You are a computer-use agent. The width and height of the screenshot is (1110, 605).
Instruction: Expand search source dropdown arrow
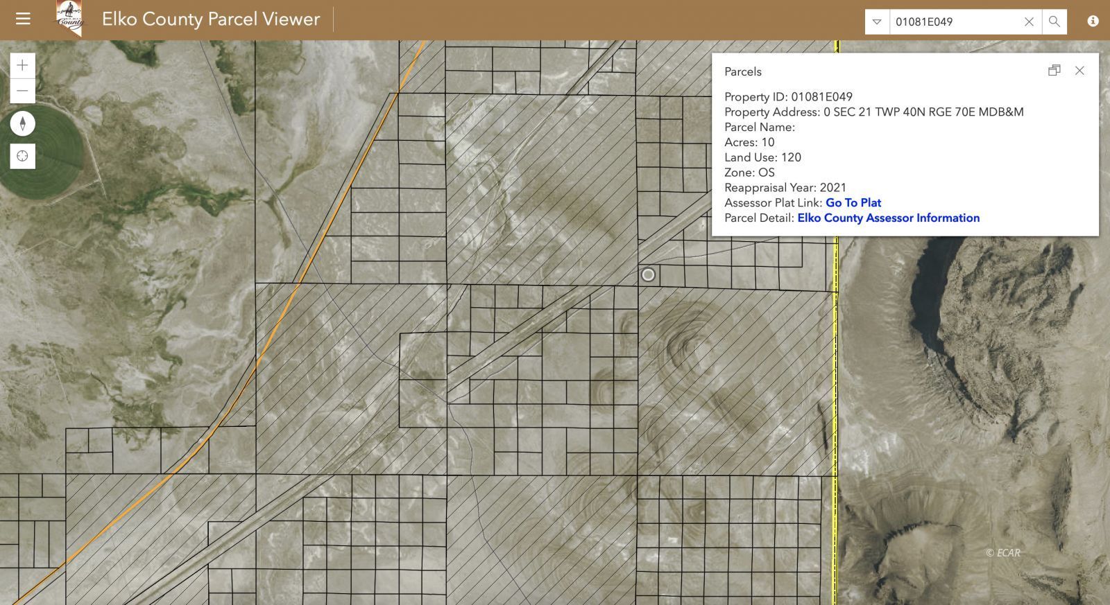tap(877, 21)
